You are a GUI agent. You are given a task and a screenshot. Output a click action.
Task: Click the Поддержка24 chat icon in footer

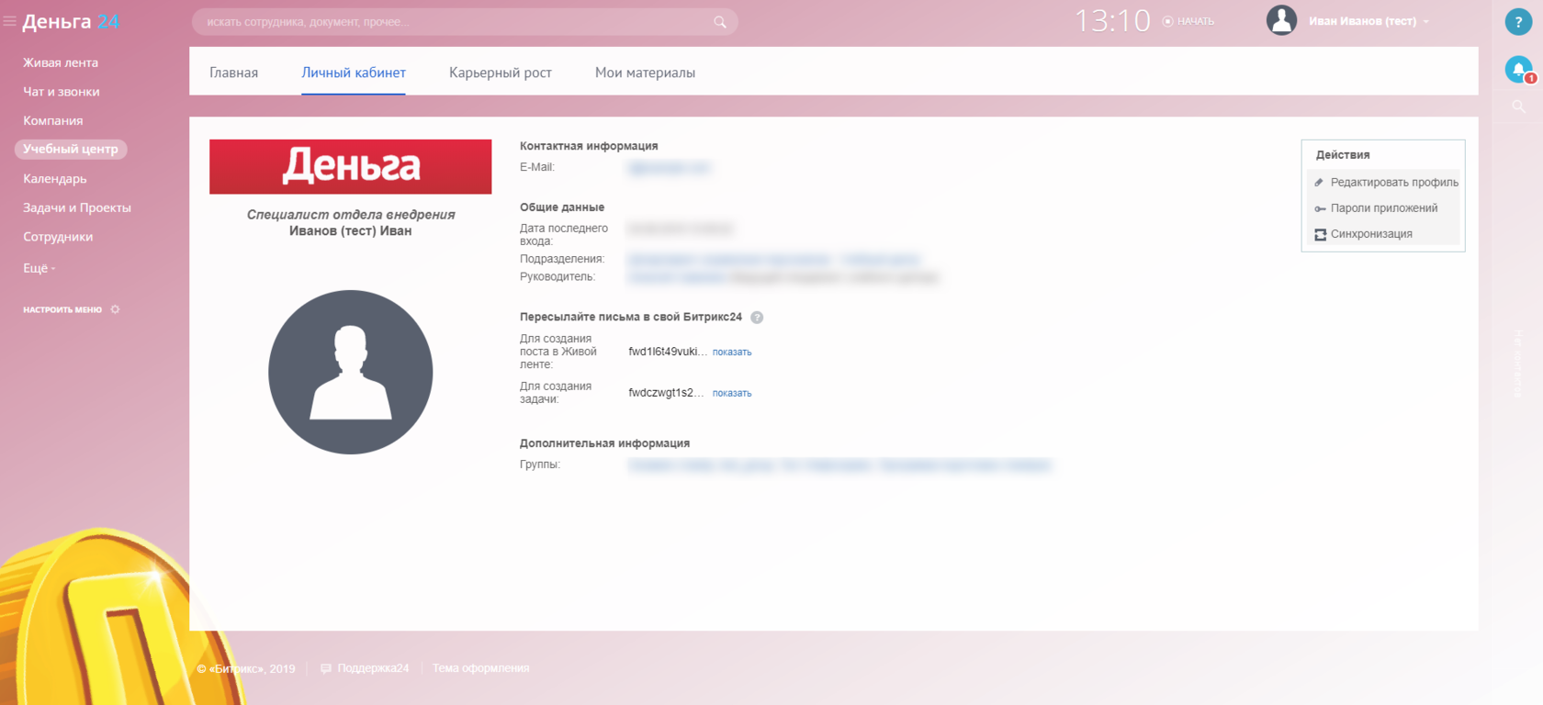325,668
